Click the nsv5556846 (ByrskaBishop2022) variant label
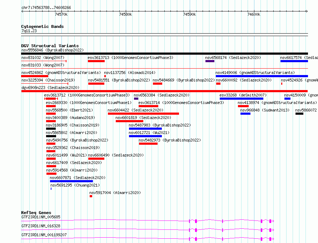The width and height of the screenshot is (318, 243). pos(53,50)
